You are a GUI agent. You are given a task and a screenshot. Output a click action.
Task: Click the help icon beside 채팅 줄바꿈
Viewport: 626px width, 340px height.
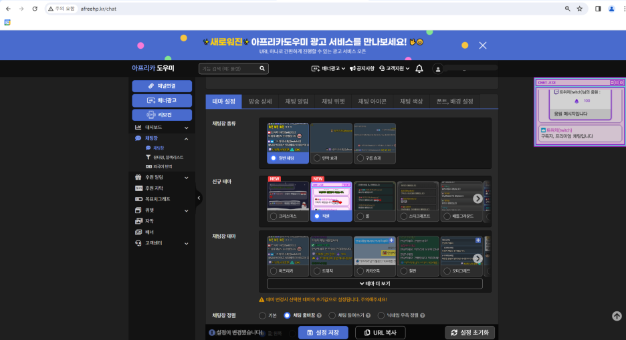coord(319,316)
